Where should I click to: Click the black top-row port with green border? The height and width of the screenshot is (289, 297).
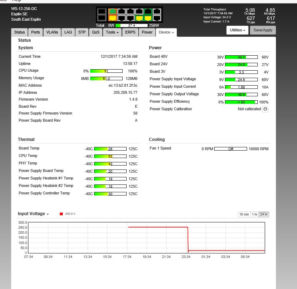click(x=147, y=11)
